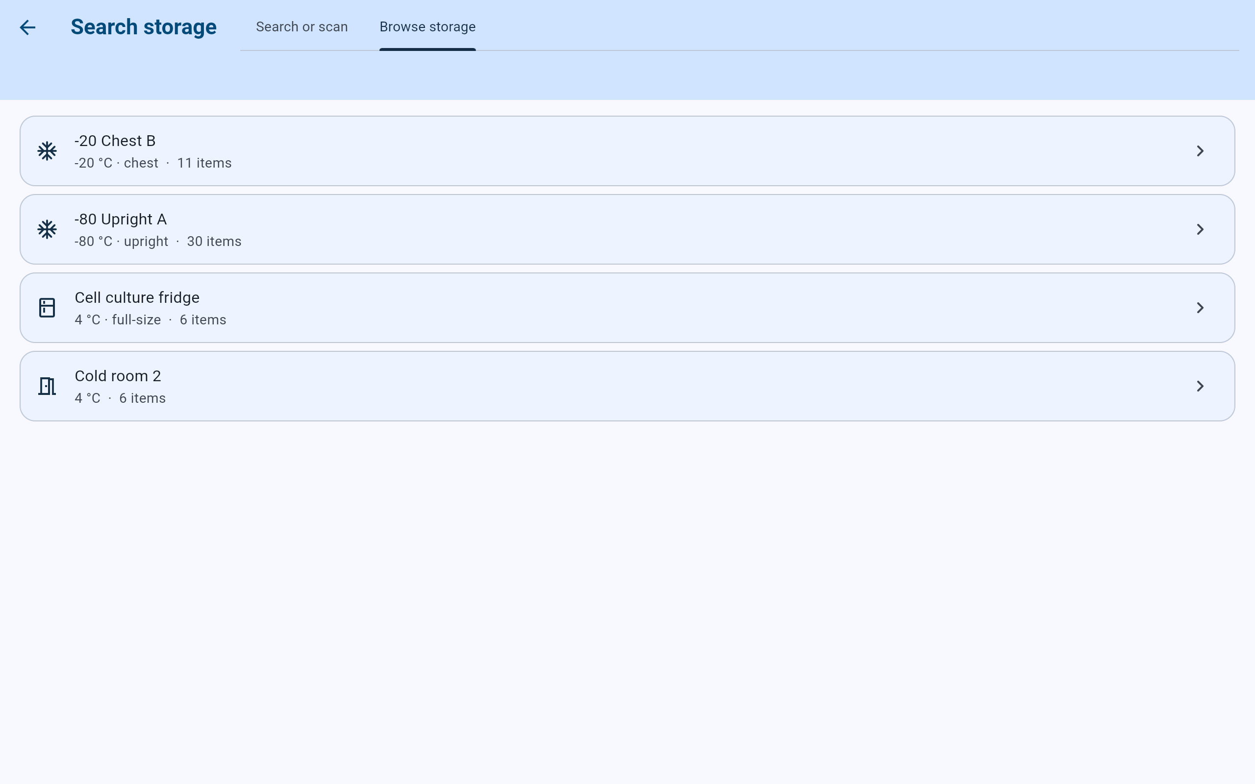Image resolution: width=1255 pixels, height=784 pixels.
Task: Click the snowflake icon for -20 Chest B
Action: click(x=47, y=151)
